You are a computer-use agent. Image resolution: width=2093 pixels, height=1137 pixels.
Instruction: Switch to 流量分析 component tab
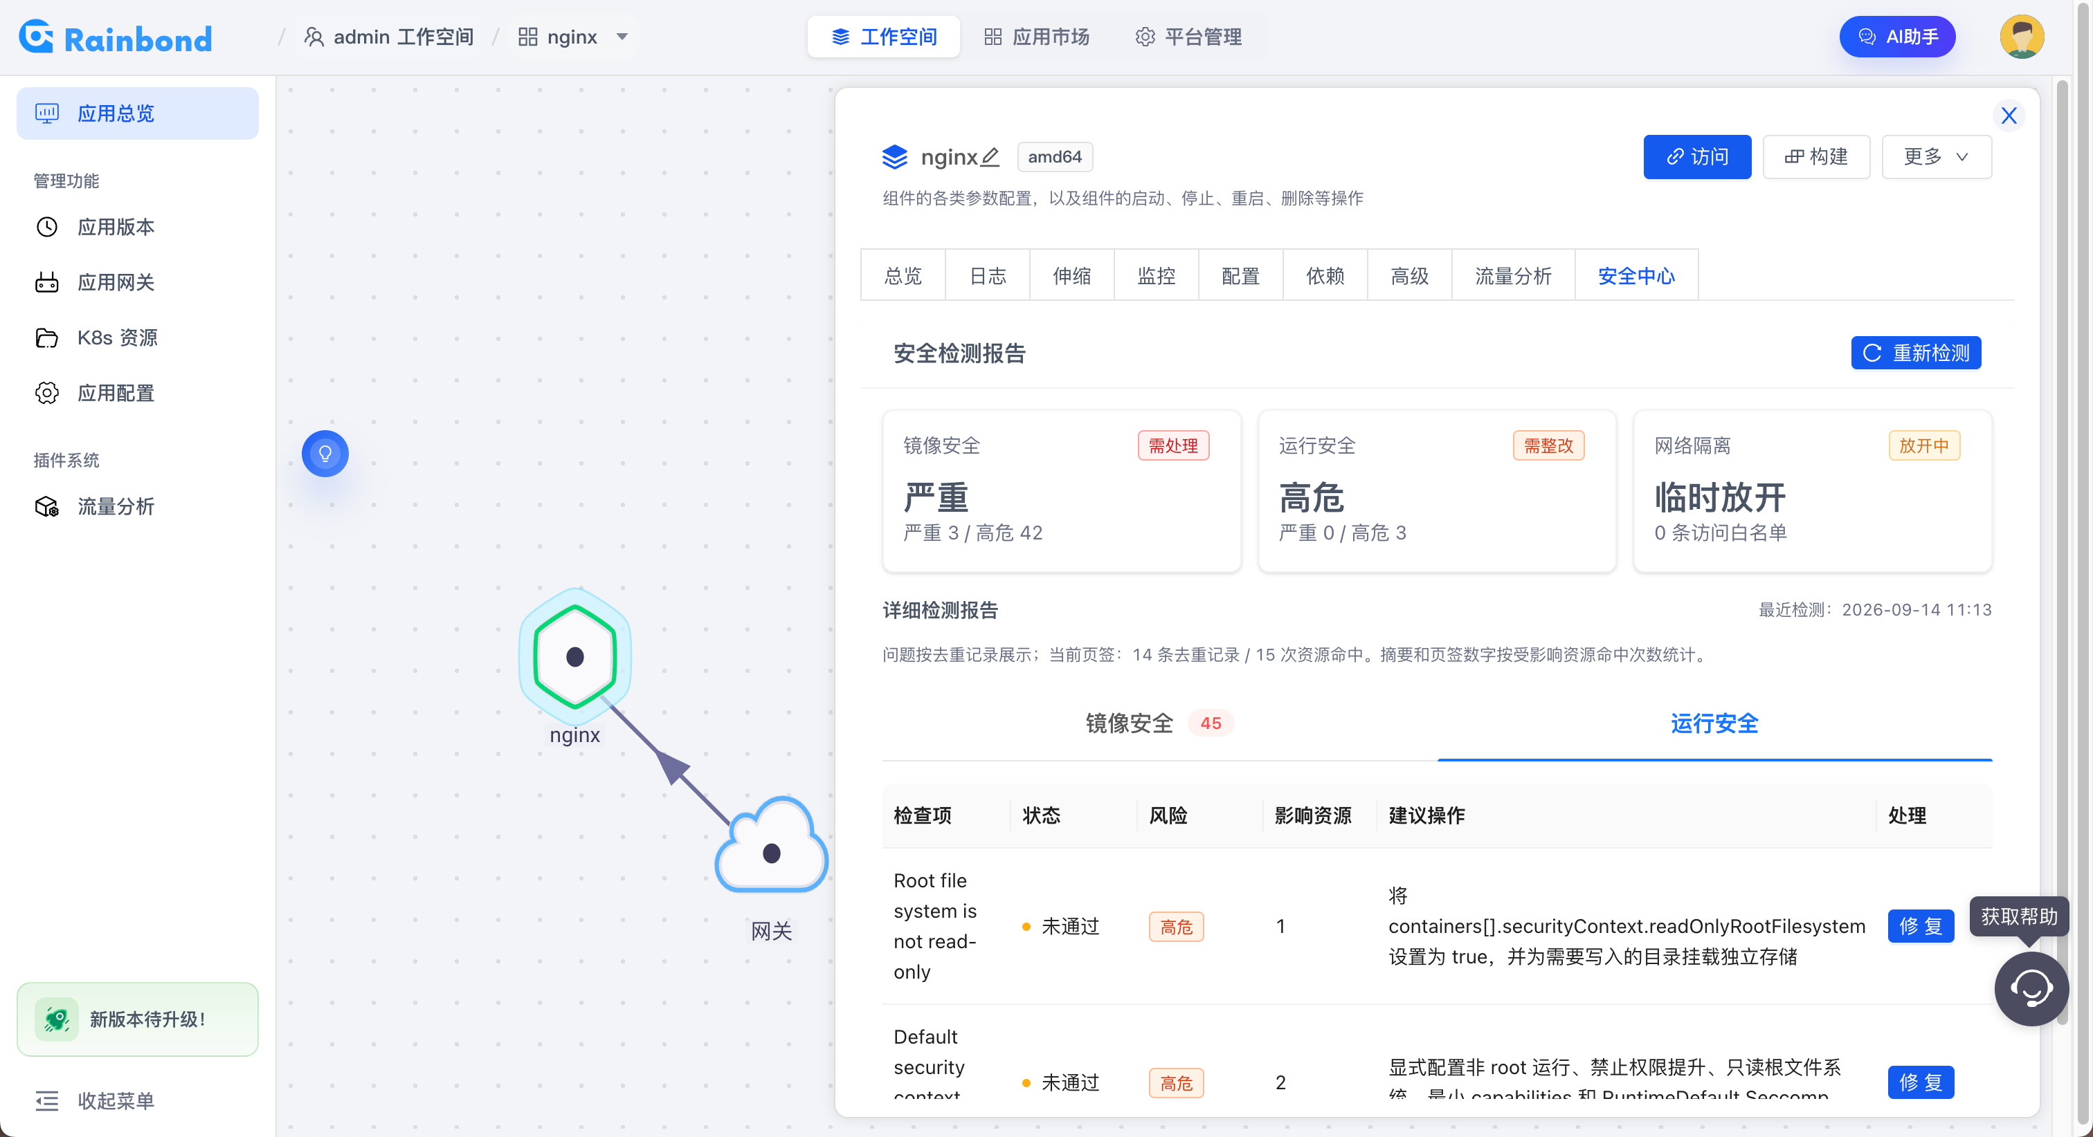point(1513,275)
